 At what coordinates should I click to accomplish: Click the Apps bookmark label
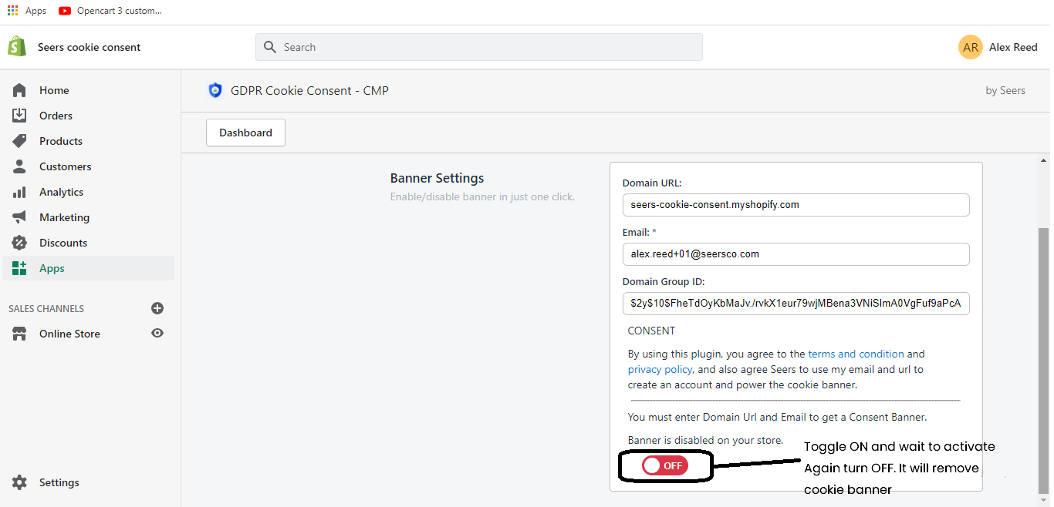point(35,11)
